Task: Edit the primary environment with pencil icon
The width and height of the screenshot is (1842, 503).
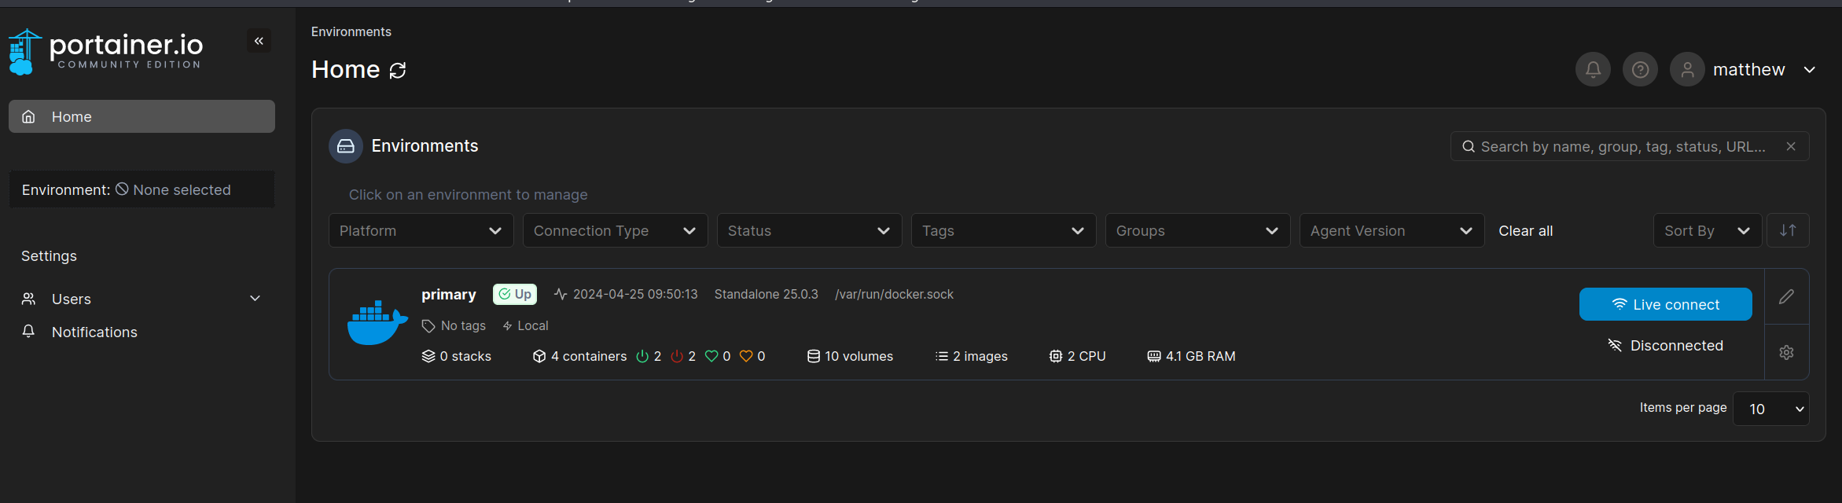Action: click(x=1786, y=296)
